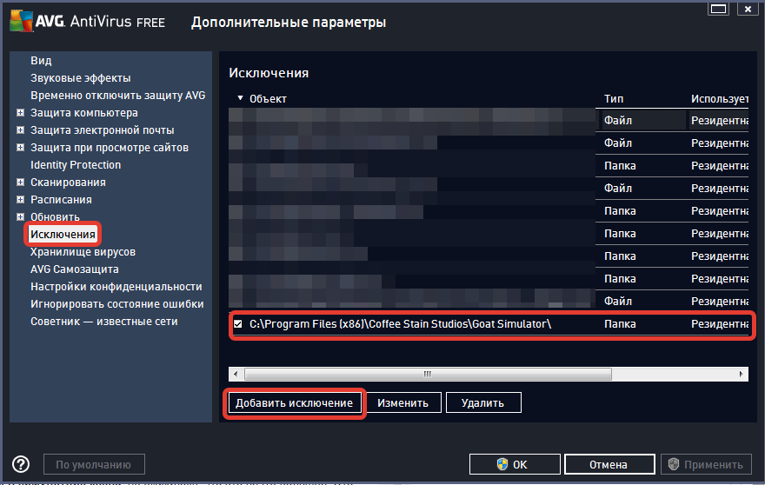The height and width of the screenshot is (485, 765).
Task: Click the help question mark icon
Action: tap(21, 464)
